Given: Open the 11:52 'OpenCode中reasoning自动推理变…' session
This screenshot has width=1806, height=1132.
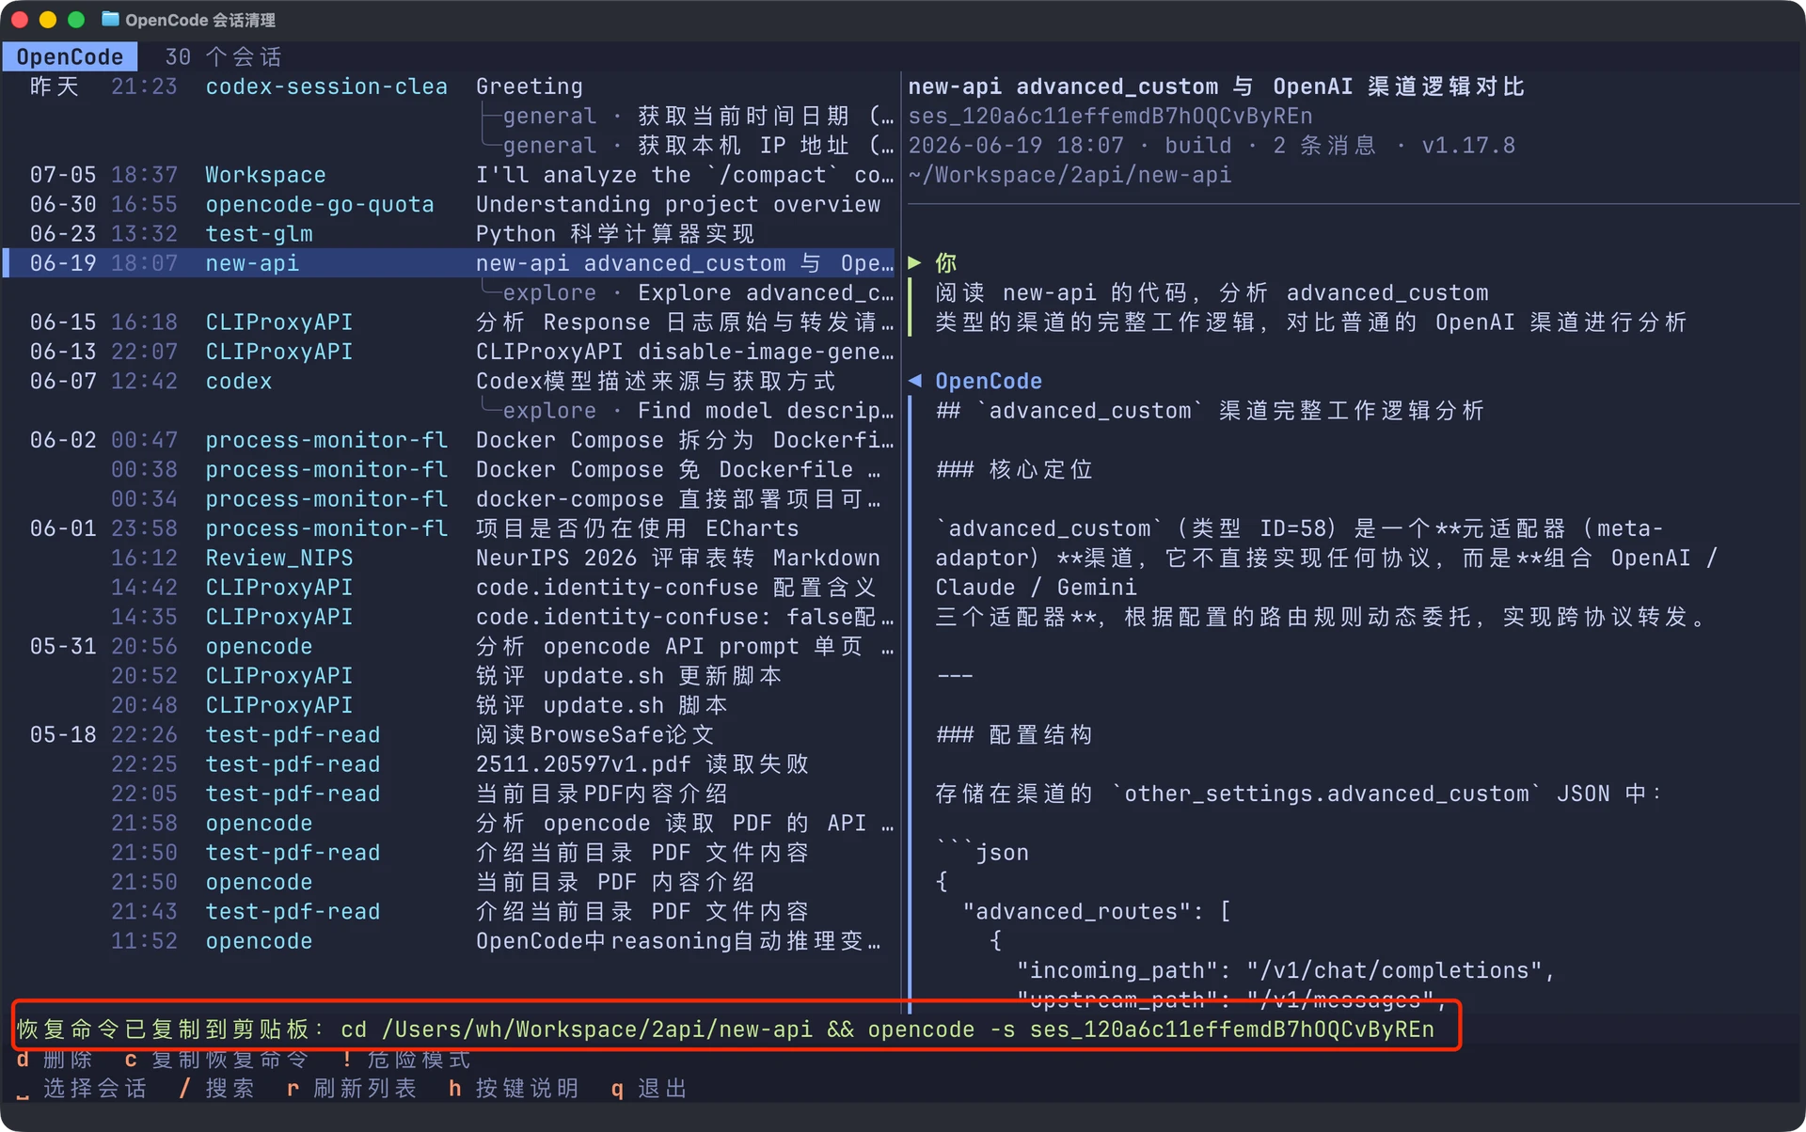Looking at the screenshot, I should coord(450,941).
